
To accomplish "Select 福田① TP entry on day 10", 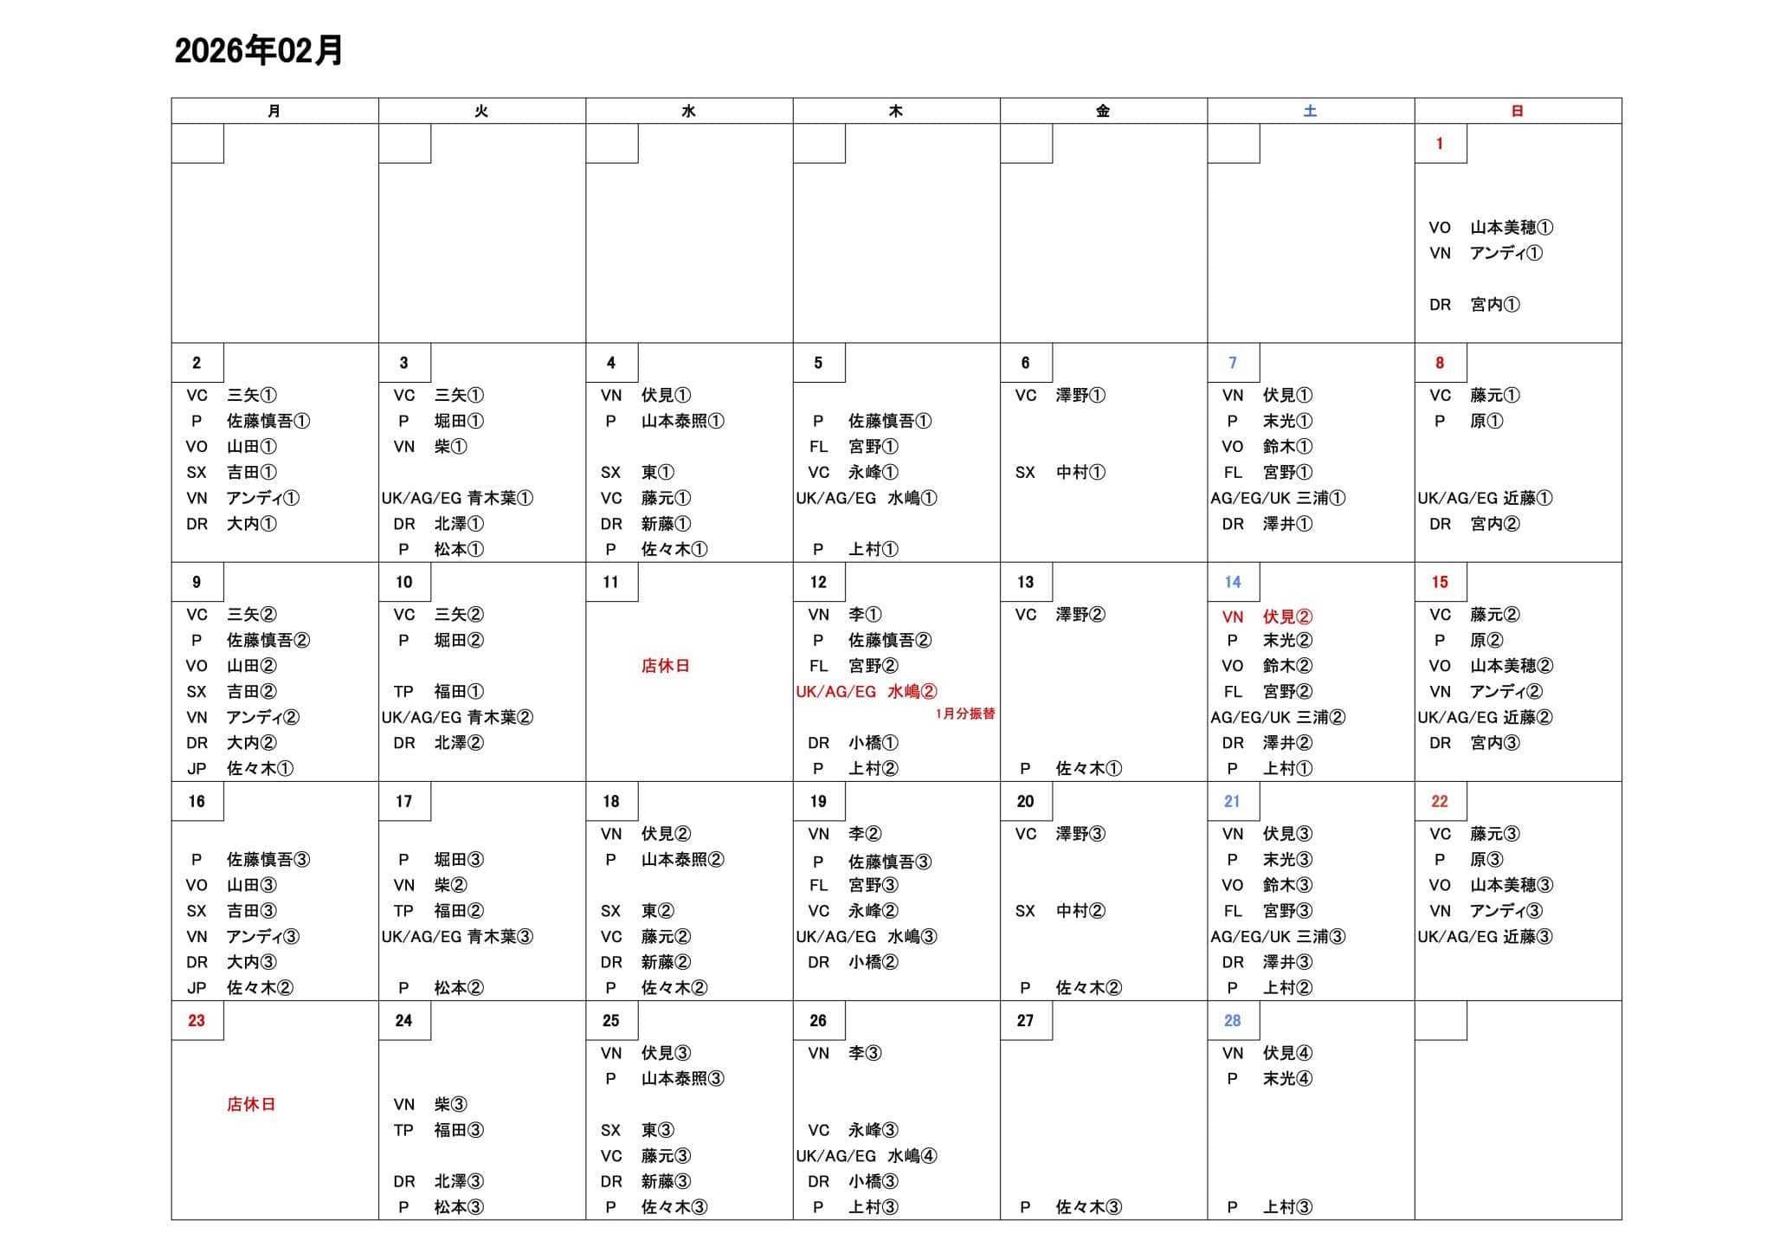I will pyautogui.click(x=459, y=691).
